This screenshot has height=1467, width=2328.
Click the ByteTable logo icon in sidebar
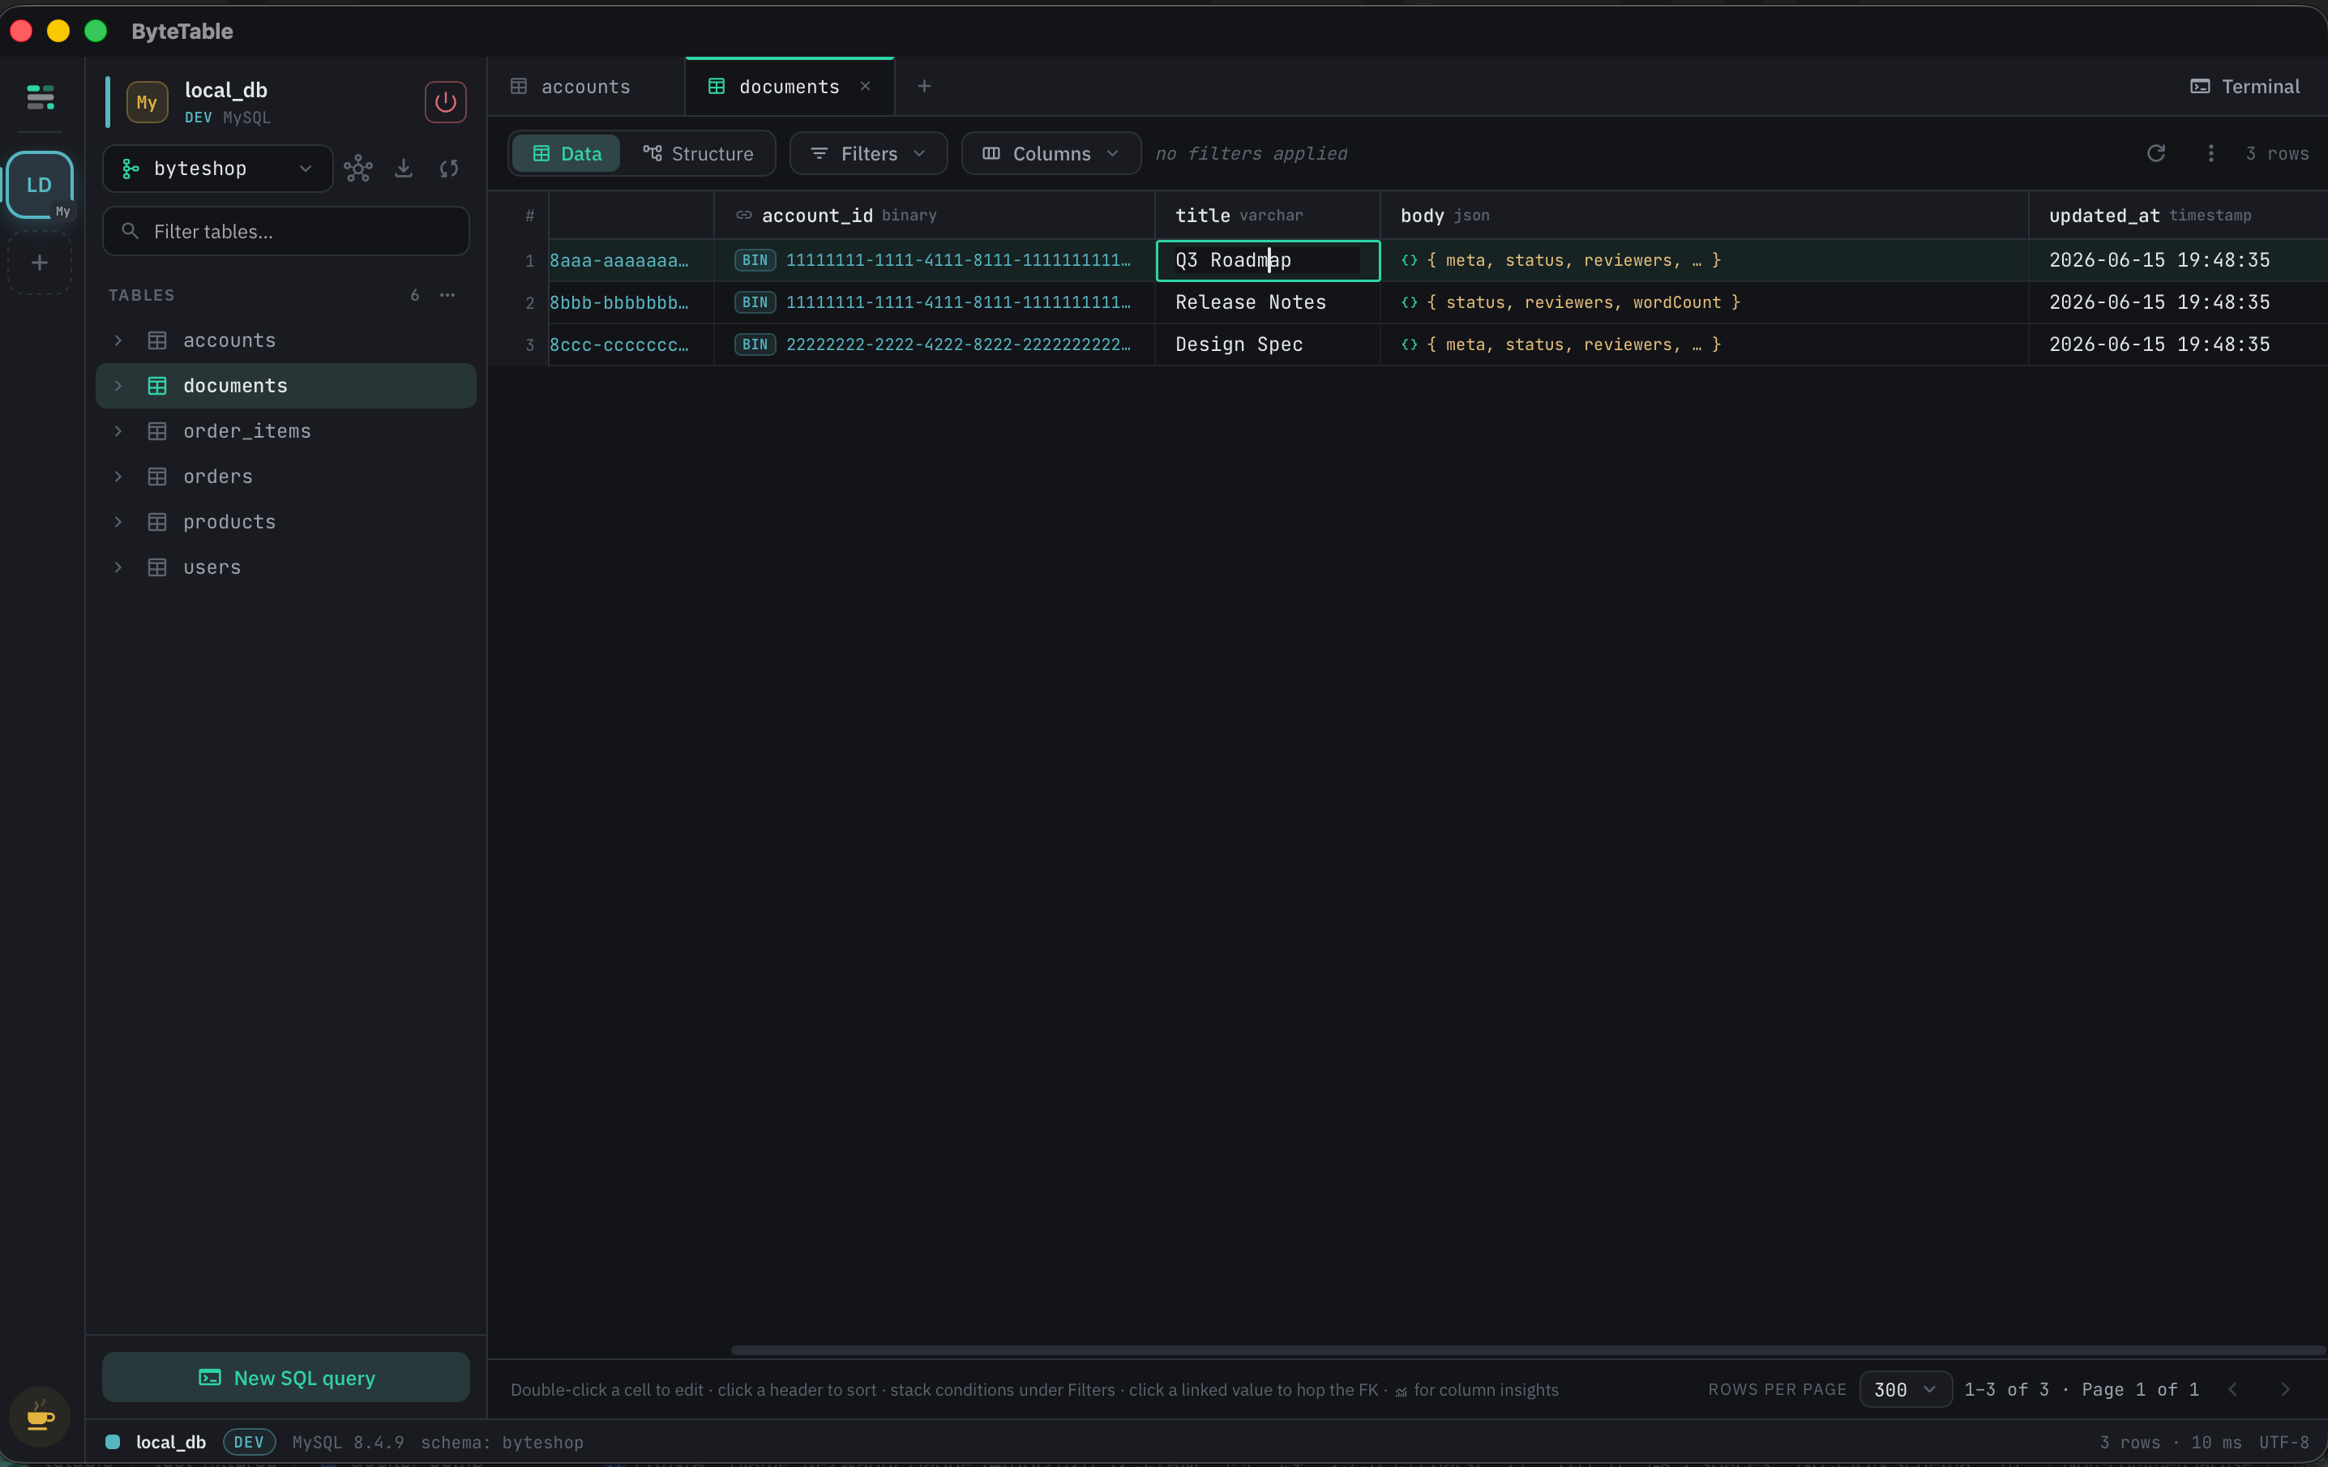40,96
